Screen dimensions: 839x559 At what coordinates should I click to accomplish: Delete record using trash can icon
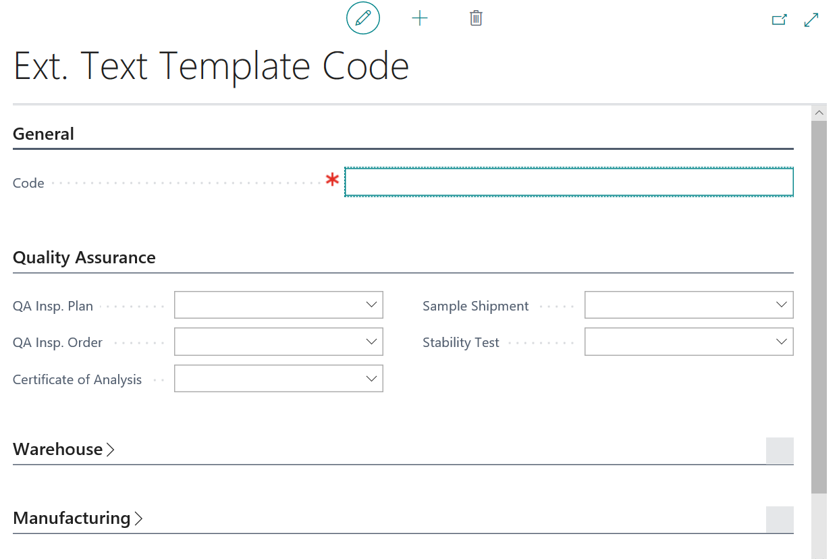(x=476, y=18)
